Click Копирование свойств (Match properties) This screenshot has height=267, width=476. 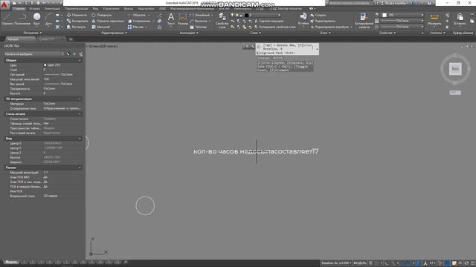364,20
